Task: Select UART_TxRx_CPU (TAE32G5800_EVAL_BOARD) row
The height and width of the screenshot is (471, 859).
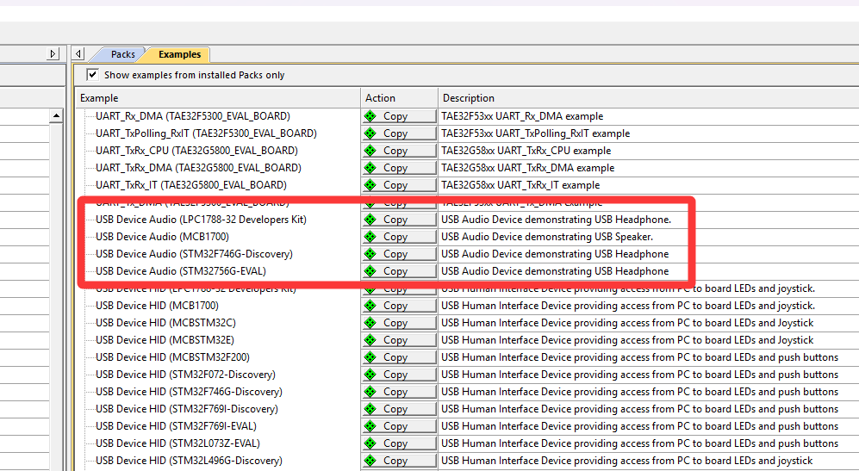Action: click(x=196, y=151)
